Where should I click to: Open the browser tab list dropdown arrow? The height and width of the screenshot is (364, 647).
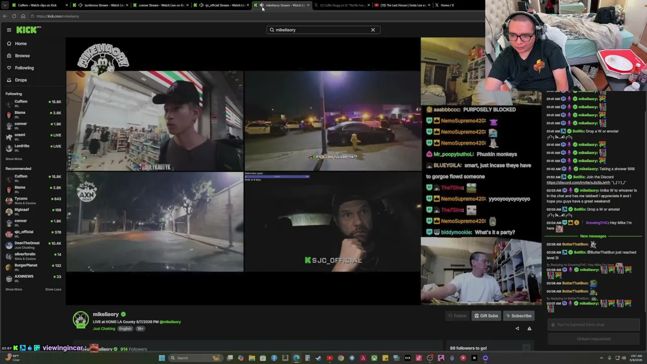tap(4, 5)
